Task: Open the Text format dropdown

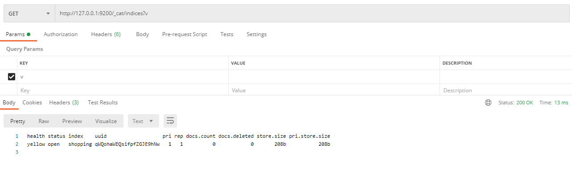Action: 143,121
